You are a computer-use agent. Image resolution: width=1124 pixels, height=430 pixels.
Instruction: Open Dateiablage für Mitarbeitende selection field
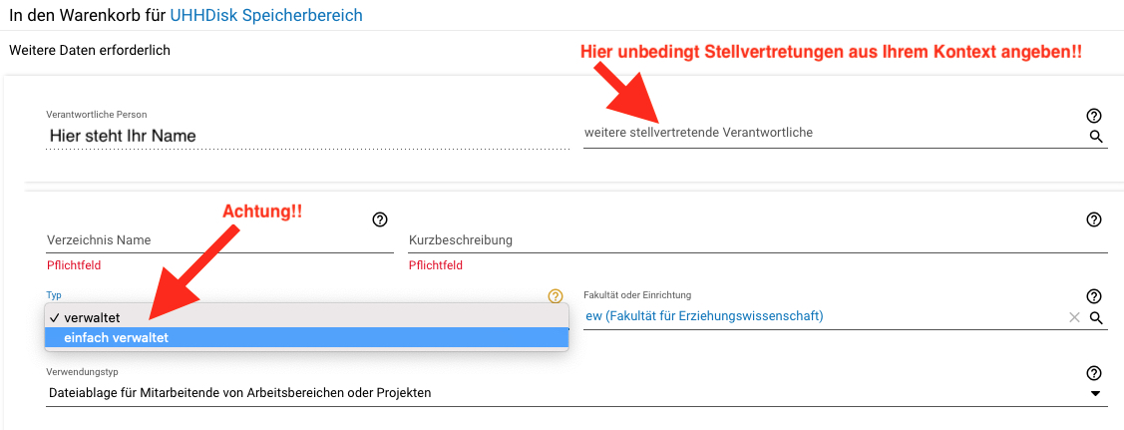[x=576, y=393]
